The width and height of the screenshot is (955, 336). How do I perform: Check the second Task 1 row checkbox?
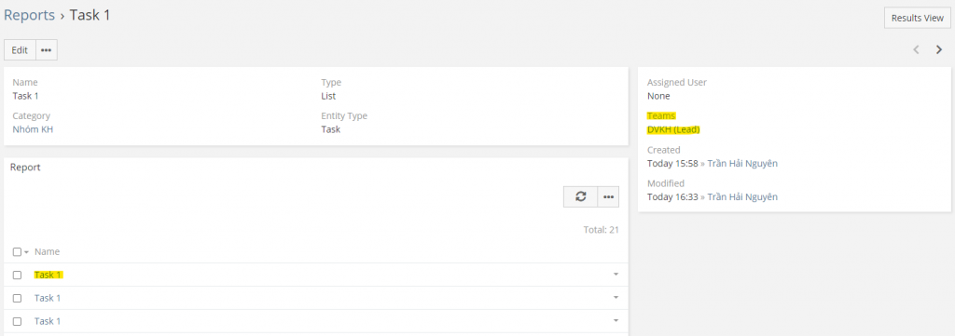pyautogui.click(x=17, y=298)
